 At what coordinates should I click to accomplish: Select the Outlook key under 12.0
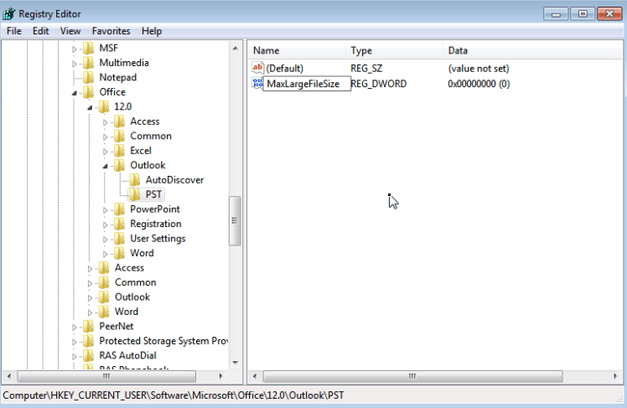click(x=148, y=165)
